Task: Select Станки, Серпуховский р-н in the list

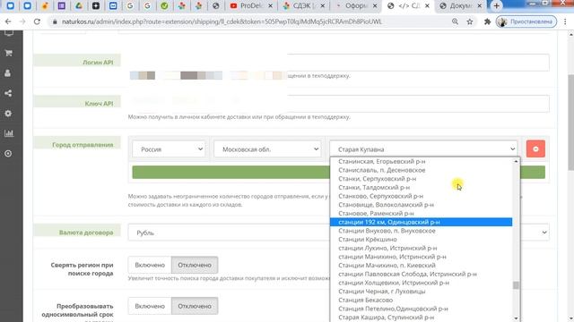Action: click(x=421, y=179)
